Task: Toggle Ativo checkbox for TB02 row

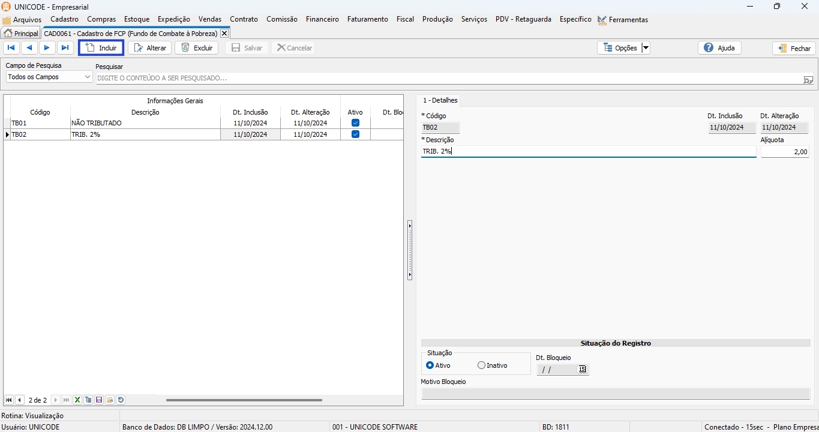Action: tap(355, 134)
